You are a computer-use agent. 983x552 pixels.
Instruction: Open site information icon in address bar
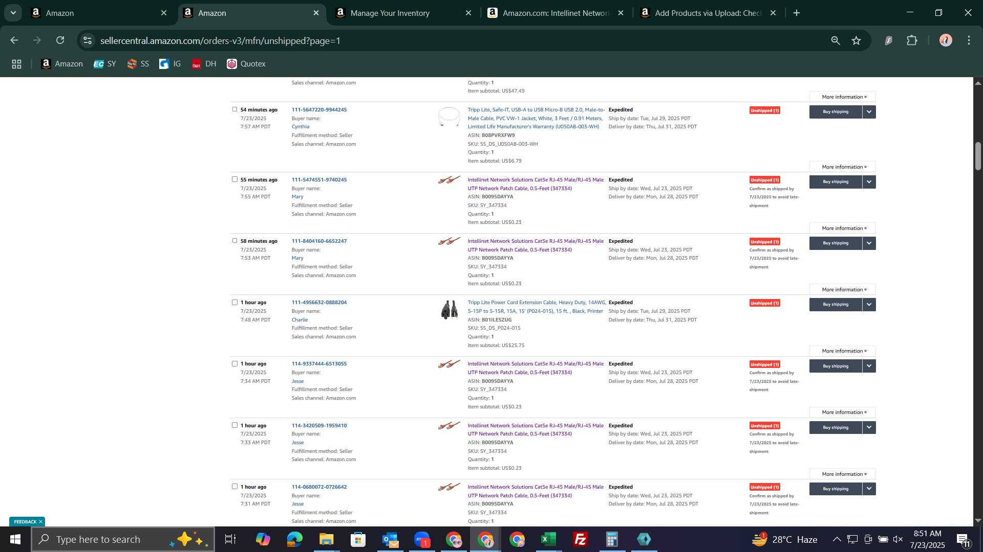click(88, 40)
